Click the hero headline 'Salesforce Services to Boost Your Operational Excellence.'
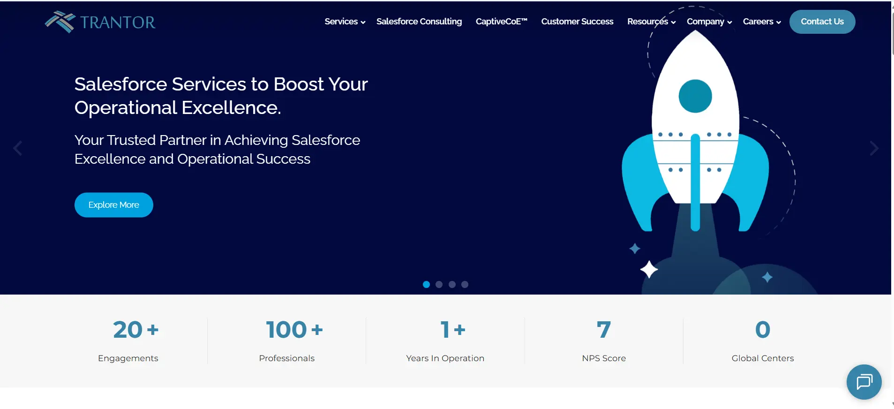894x409 pixels. [x=221, y=96]
